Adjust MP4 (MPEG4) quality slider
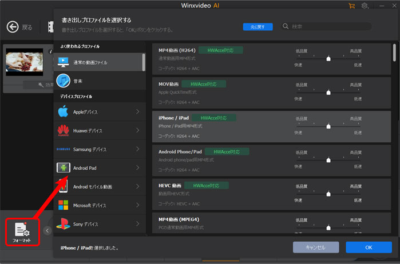This screenshot has width=400, height=264. tap(328, 227)
